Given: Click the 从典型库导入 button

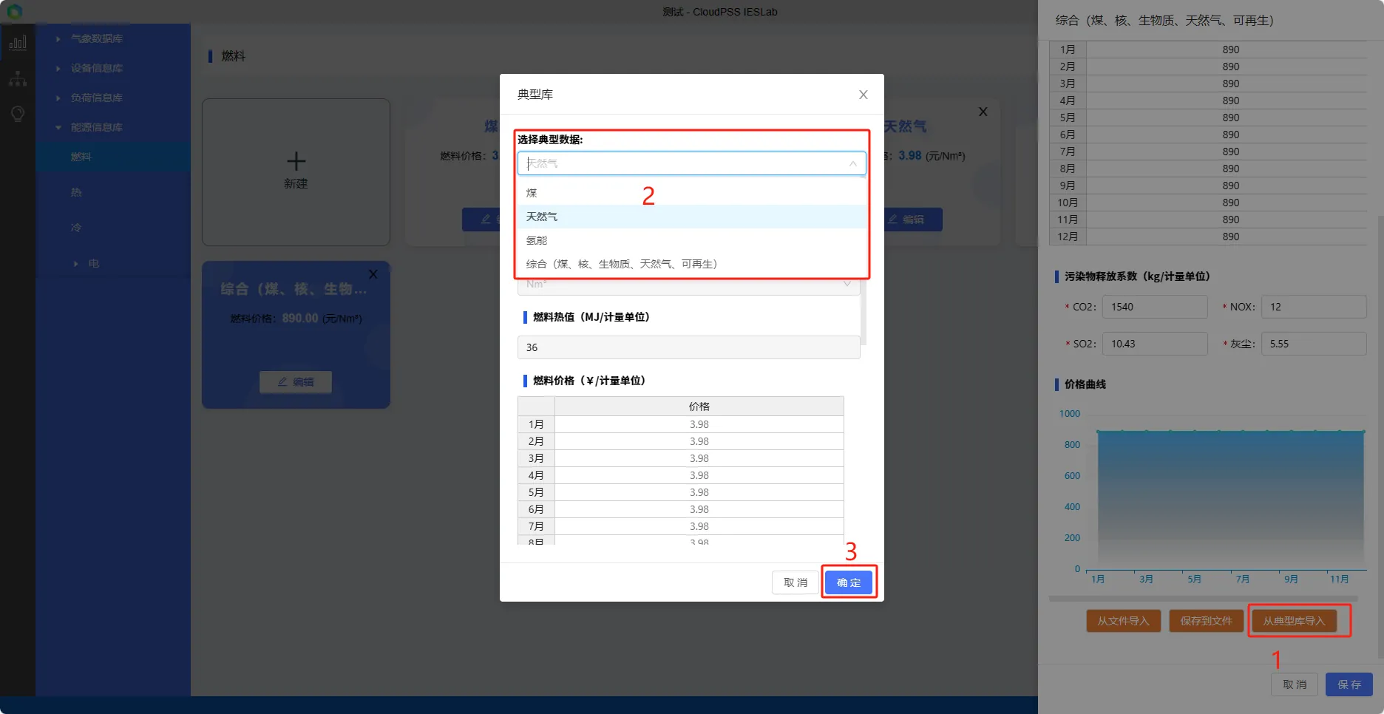Looking at the screenshot, I should (1294, 621).
